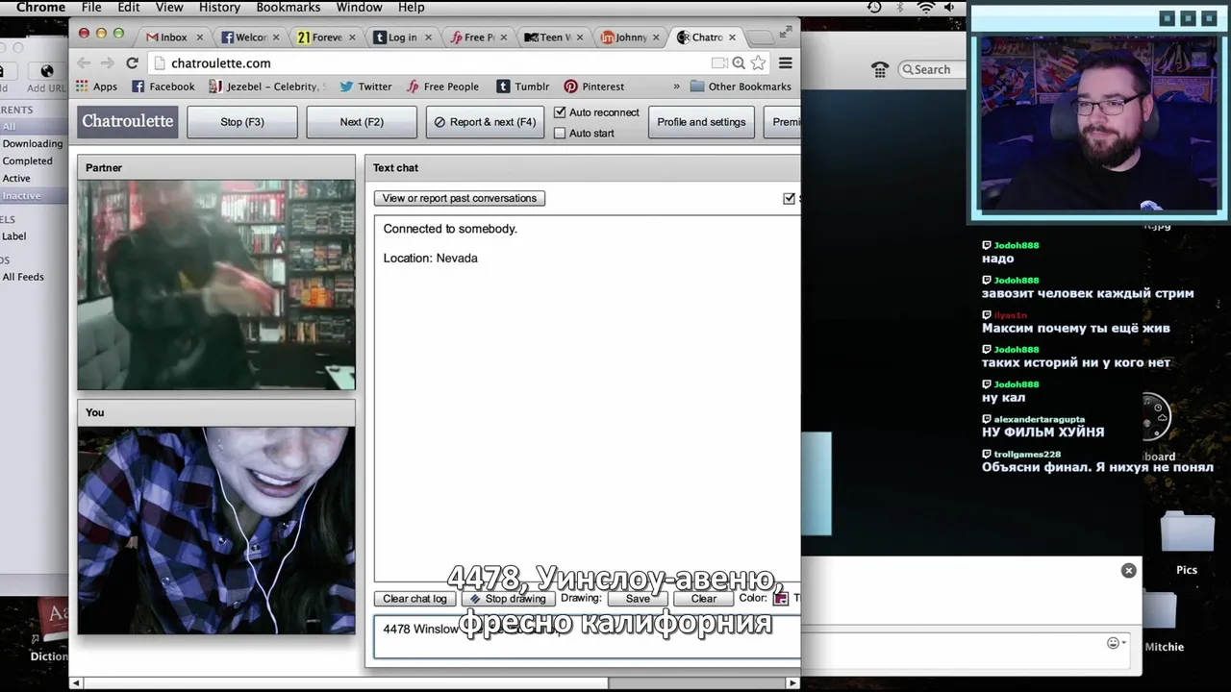Open the Tumblr bookmark

tap(522, 86)
